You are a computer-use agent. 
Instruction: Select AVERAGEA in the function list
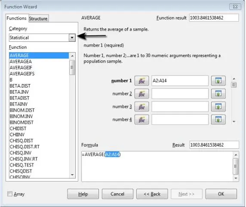(39, 62)
